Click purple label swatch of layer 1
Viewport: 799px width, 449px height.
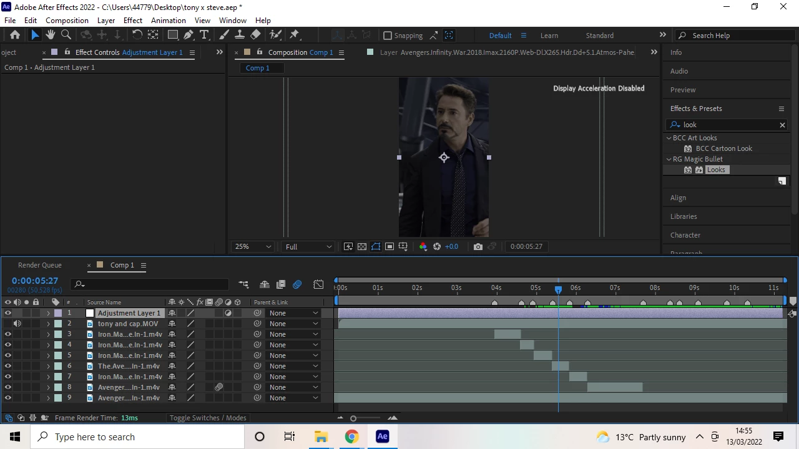[58, 313]
